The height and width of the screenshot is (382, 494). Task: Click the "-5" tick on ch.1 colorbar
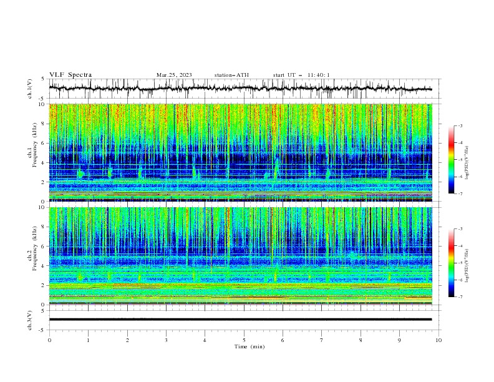tap(460, 160)
